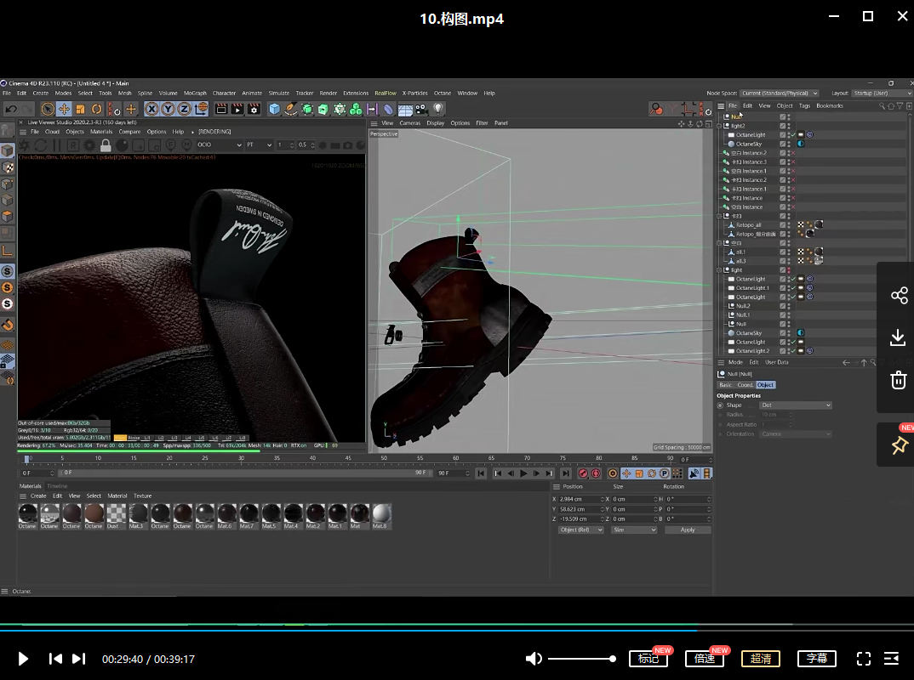The height and width of the screenshot is (680, 914).
Task: Click the Spline Pen tool icon
Action: 290,109
